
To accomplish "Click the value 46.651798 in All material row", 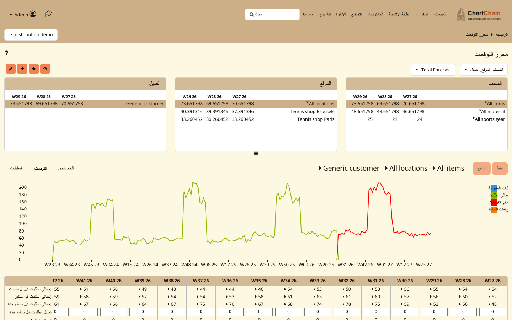I will coord(414,112).
